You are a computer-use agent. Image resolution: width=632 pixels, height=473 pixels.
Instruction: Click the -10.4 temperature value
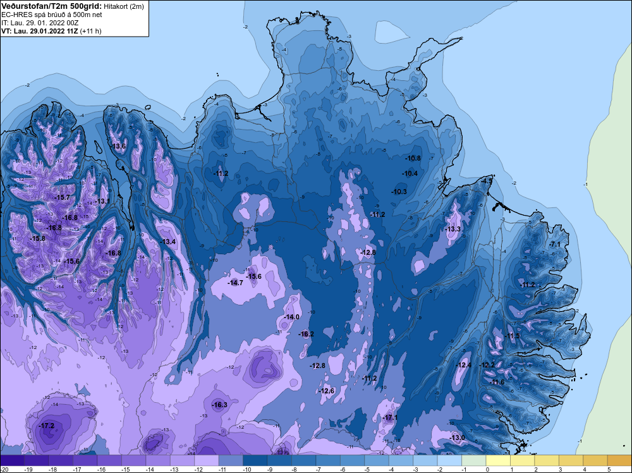tap(410, 173)
